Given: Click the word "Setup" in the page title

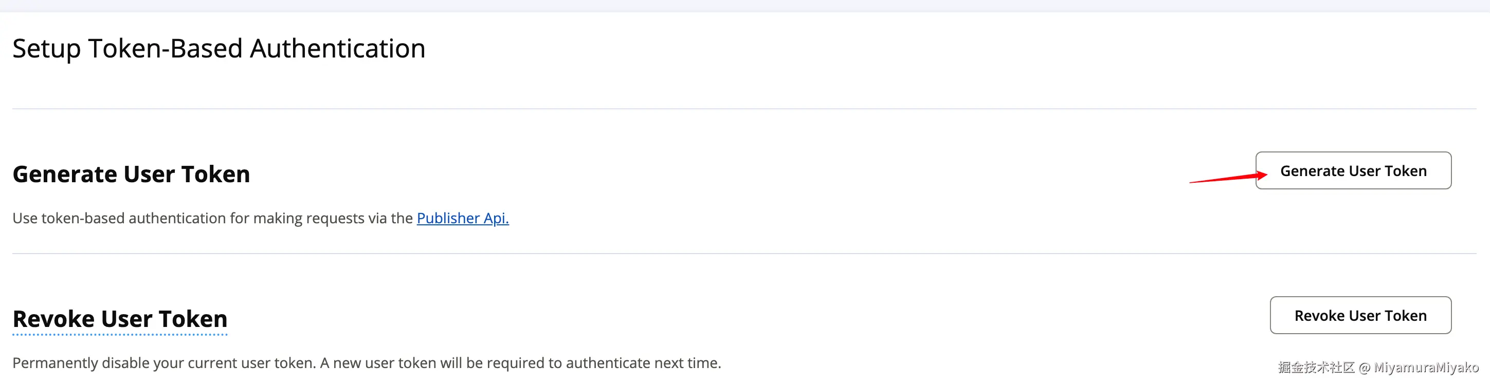Looking at the screenshot, I should click(46, 49).
